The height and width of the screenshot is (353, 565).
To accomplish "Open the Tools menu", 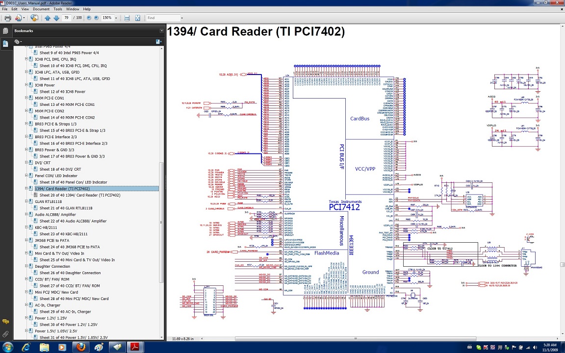I will coord(58,9).
